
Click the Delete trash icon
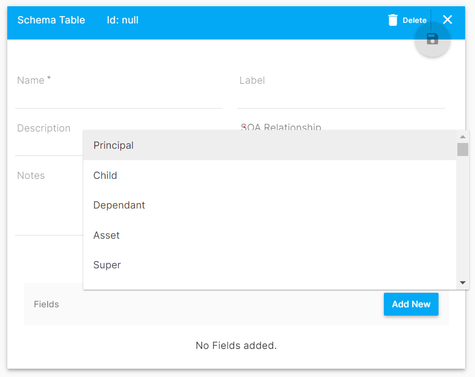tap(393, 20)
